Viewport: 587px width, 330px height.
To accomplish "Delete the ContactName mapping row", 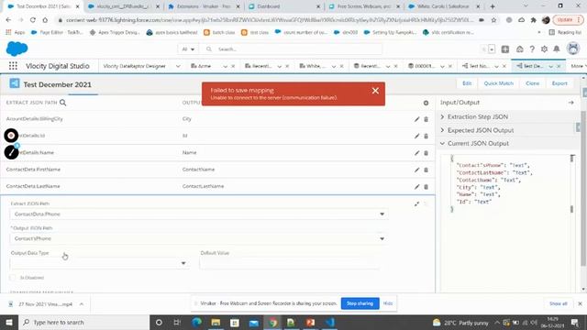I will [x=426, y=170].
